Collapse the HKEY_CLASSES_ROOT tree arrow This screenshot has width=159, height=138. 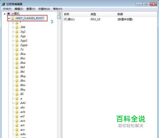[x=9, y=18]
